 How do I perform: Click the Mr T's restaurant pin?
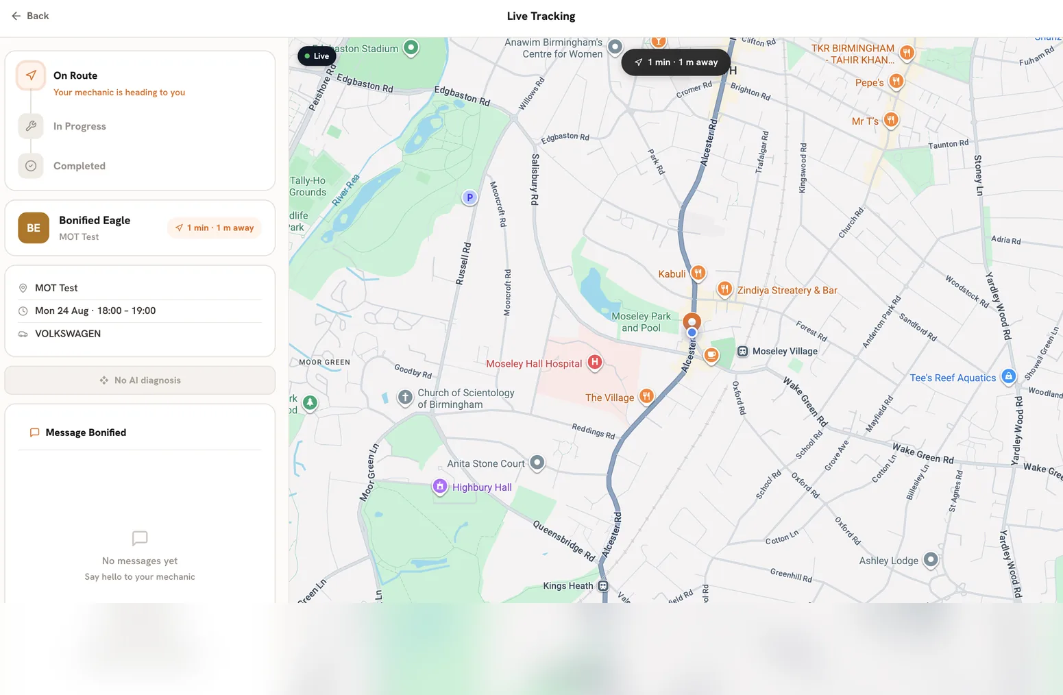(x=890, y=120)
